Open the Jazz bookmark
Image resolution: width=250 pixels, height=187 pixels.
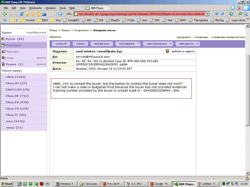(142, 20)
